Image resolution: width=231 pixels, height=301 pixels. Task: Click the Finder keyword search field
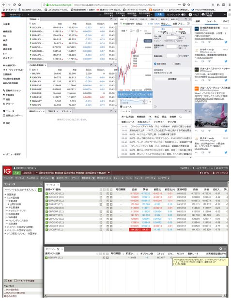tap(21, 190)
